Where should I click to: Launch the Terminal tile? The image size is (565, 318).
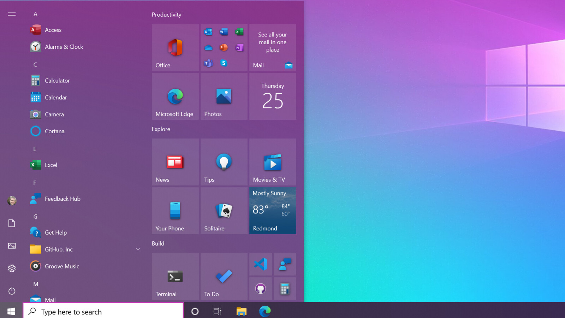click(175, 276)
